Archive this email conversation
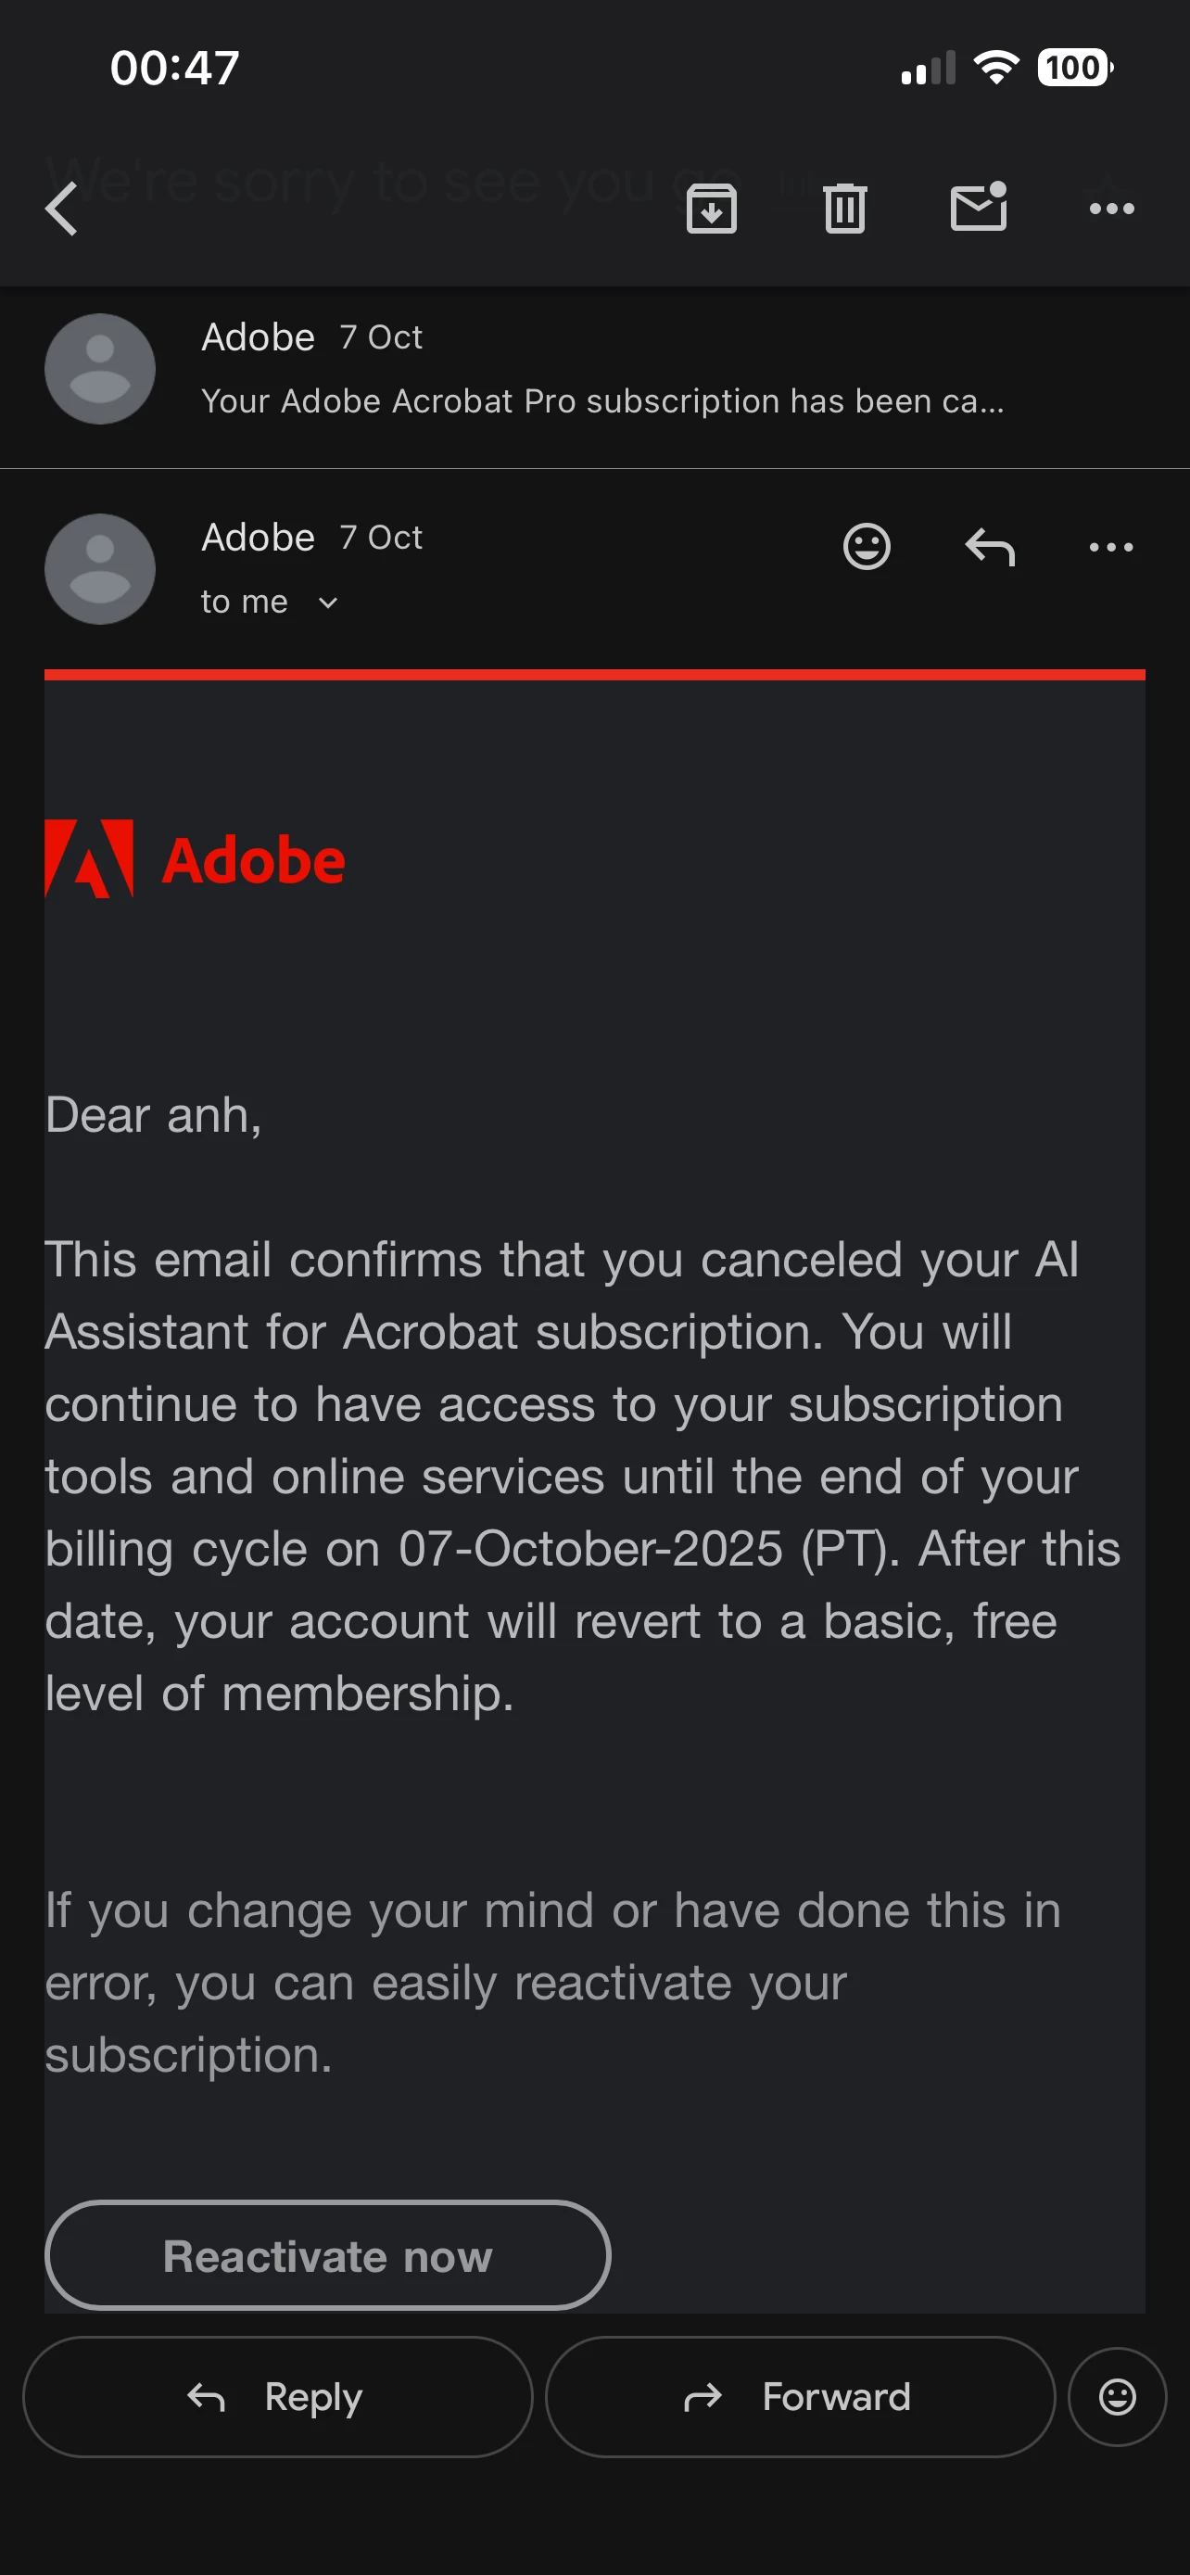The width and height of the screenshot is (1190, 2575). (x=712, y=209)
